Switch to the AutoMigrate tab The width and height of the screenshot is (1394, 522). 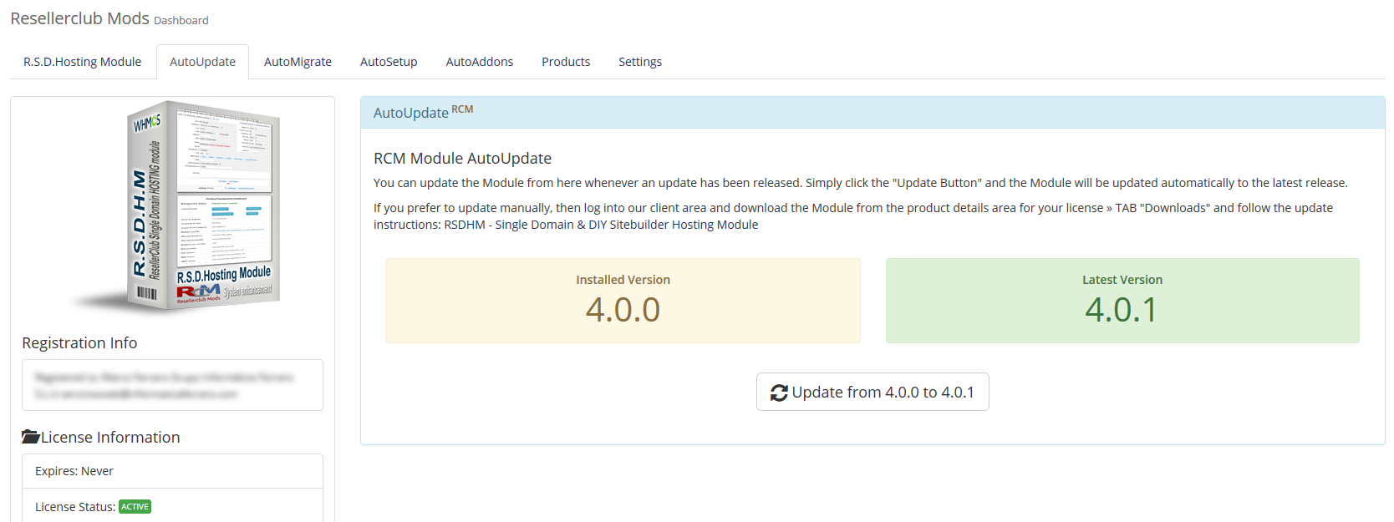(298, 62)
